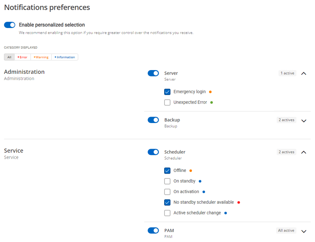Uncheck the Offline checkbox
The height and width of the screenshot is (242, 315).
(x=167, y=171)
